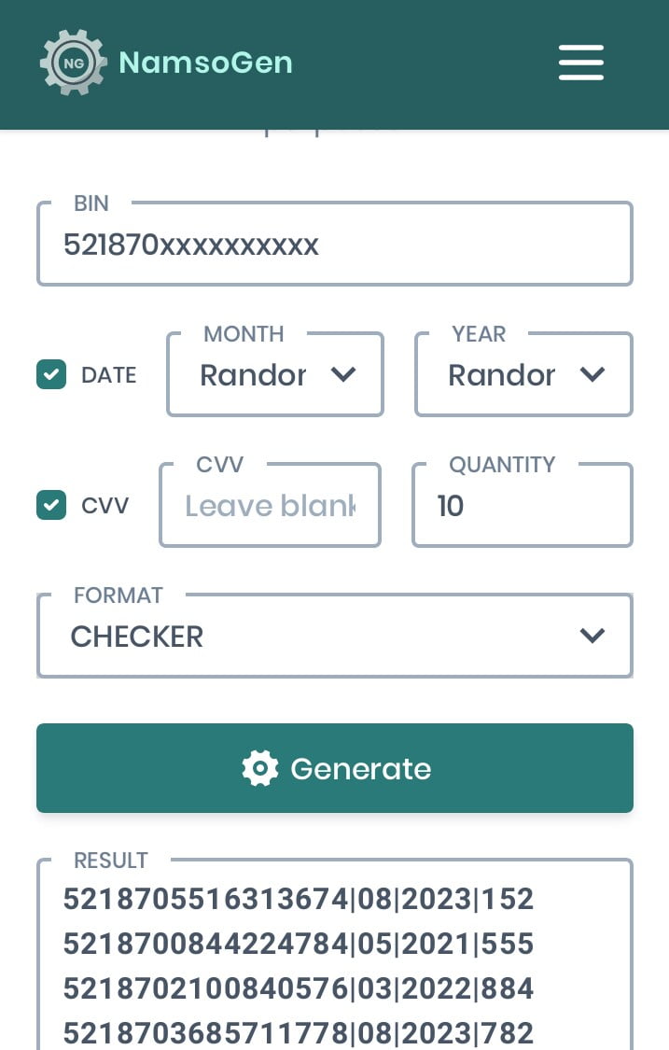The width and height of the screenshot is (669, 1050).
Task: Click the YEAR dropdown chevron arrow
Action: (x=592, y=374)
